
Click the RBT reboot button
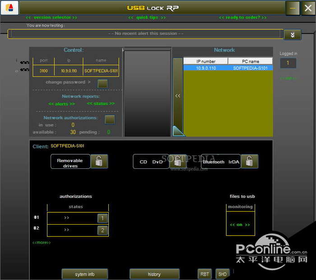coord(204,274)
